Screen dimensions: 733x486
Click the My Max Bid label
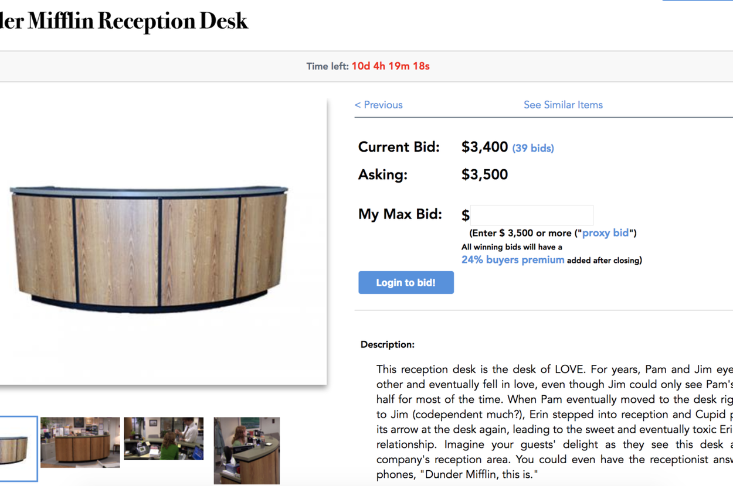[x=400, y=214]
